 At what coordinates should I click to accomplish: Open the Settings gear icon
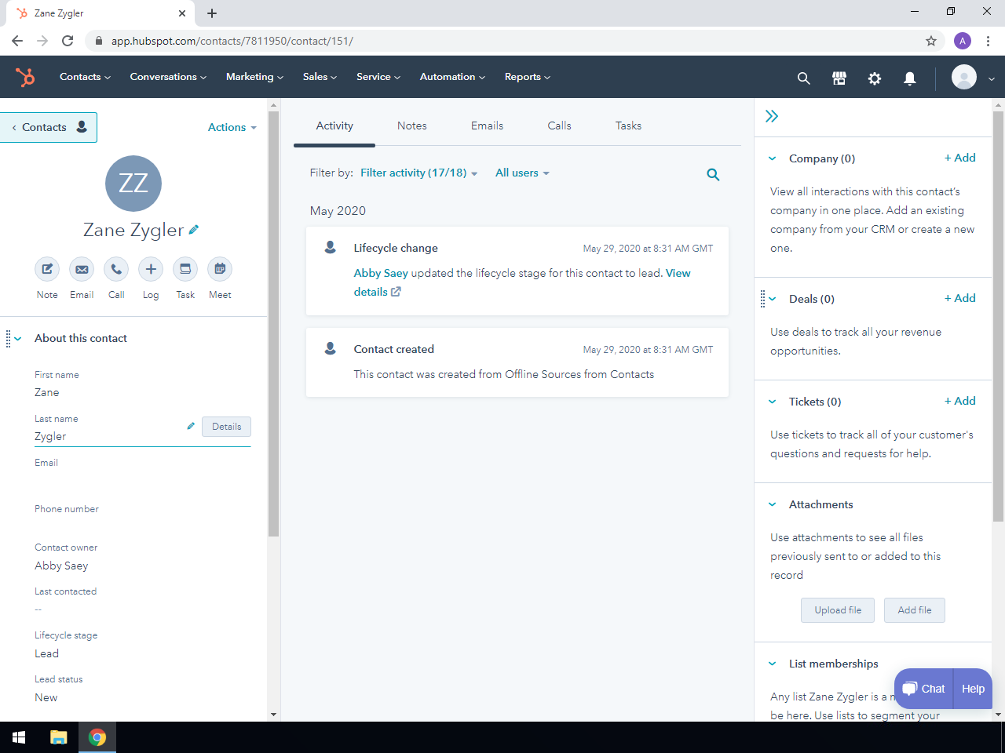pyautogui.click(x=875, y=78)
